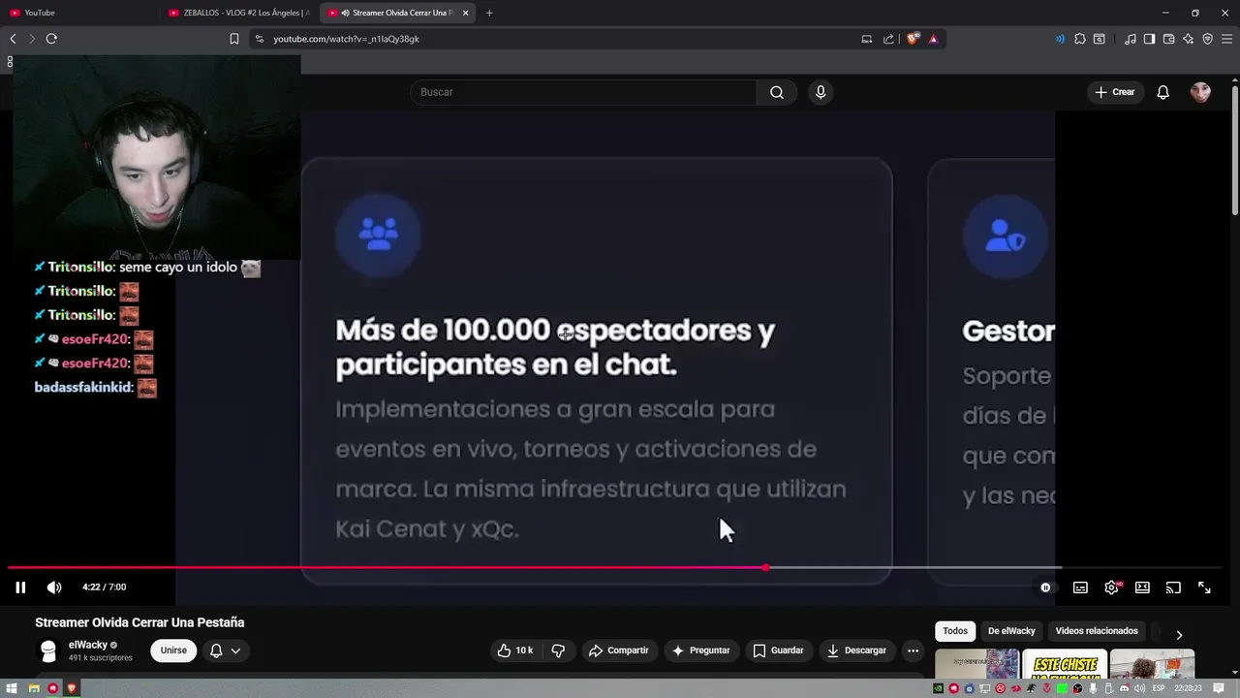This screenshot has height=698, width=1240.
Task: Cast the video to a TV
Action: pyautogui.click(x=1173, y=587)
